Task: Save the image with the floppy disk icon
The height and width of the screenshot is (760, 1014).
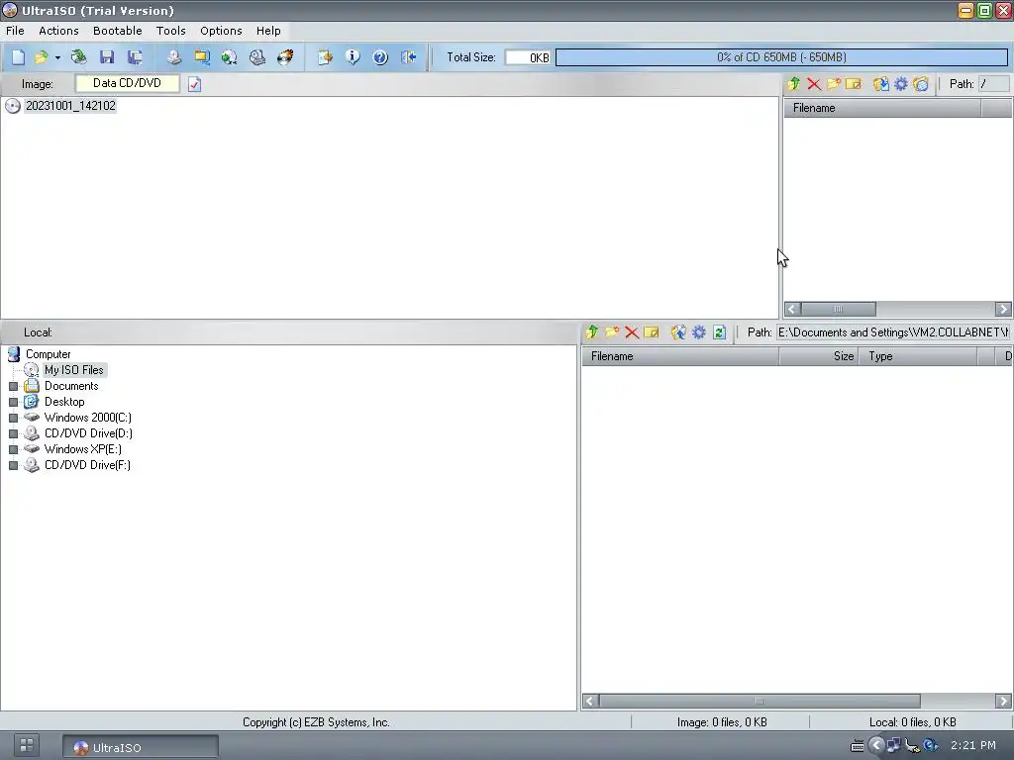Action: tap(107, 57)
